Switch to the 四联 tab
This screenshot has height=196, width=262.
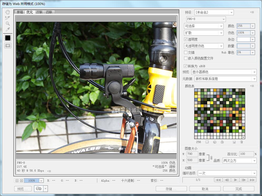tap(49, 12)
